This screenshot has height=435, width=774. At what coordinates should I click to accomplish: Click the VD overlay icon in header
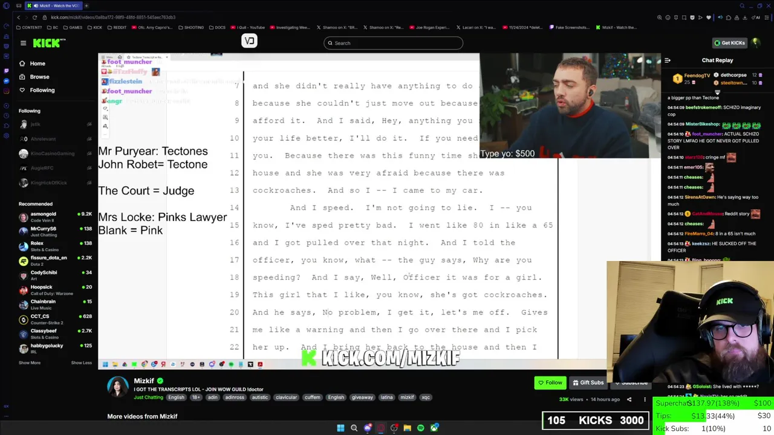[x=250, y=41]
